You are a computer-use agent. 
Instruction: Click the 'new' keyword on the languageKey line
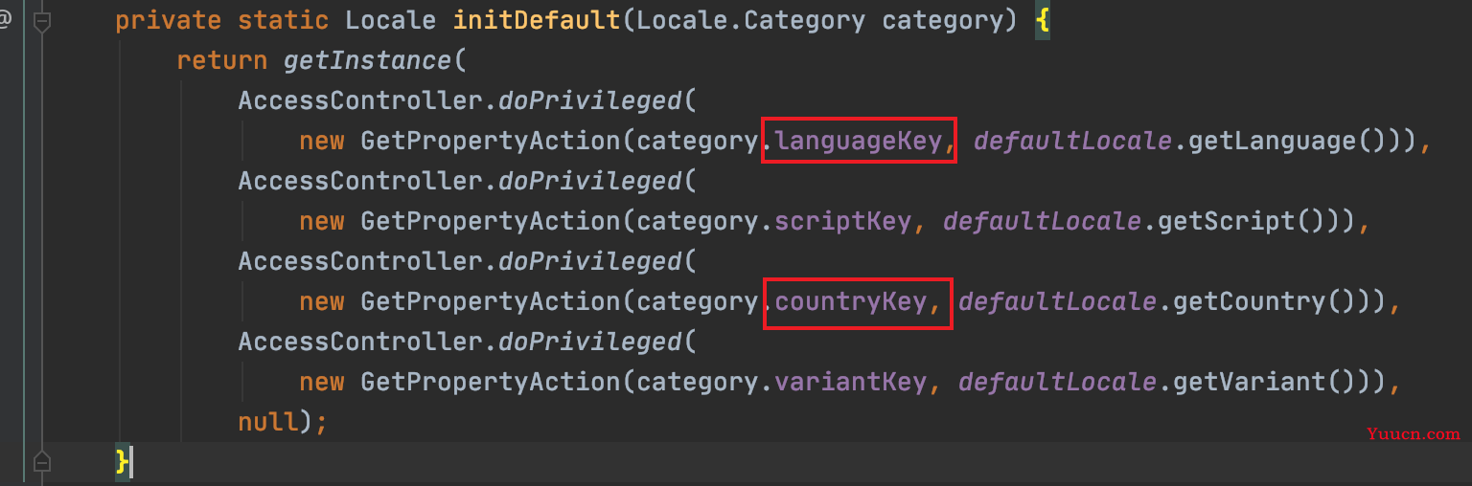[322, 141]
